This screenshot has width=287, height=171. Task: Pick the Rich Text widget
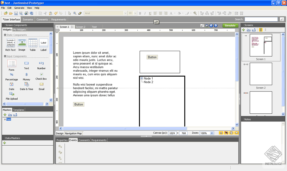pos(11,45)
